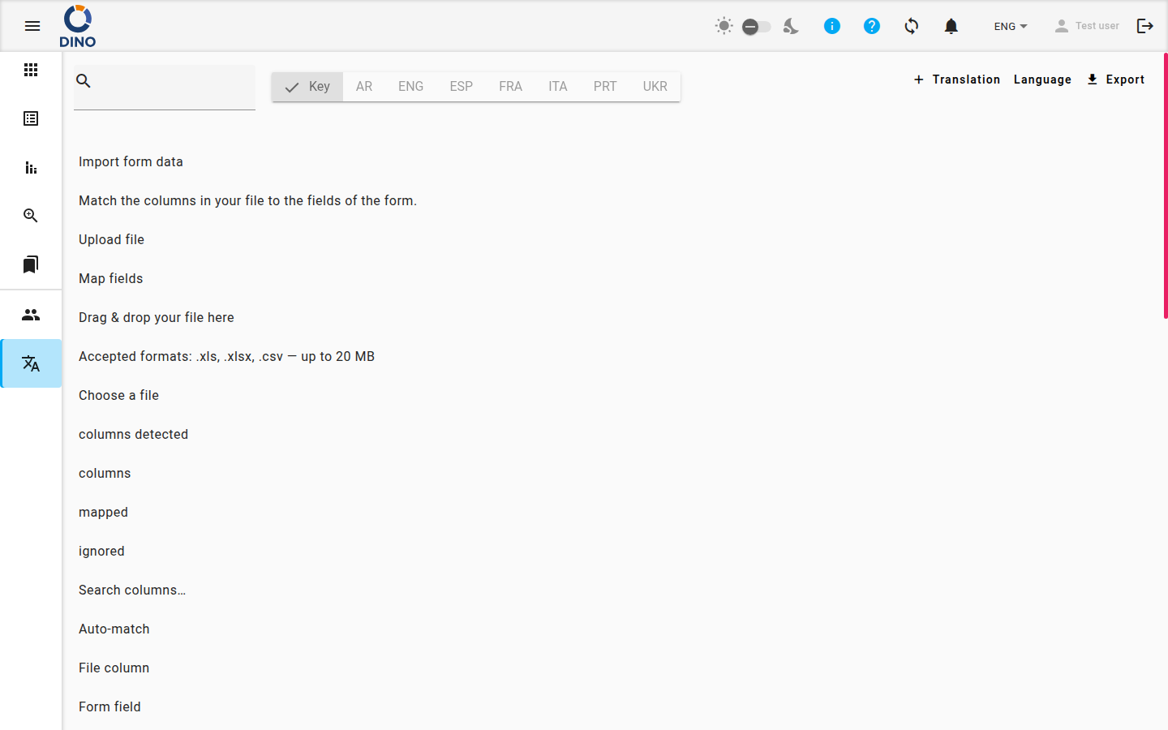
Task: Click the pink vertical scrollbar
Action: click(x=1166, y=186)
